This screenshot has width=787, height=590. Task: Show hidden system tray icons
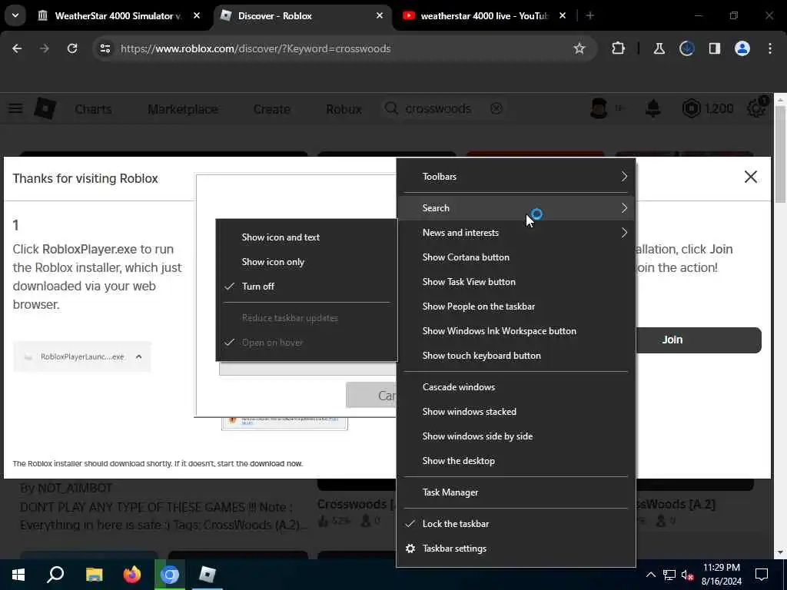pos(650,575)
